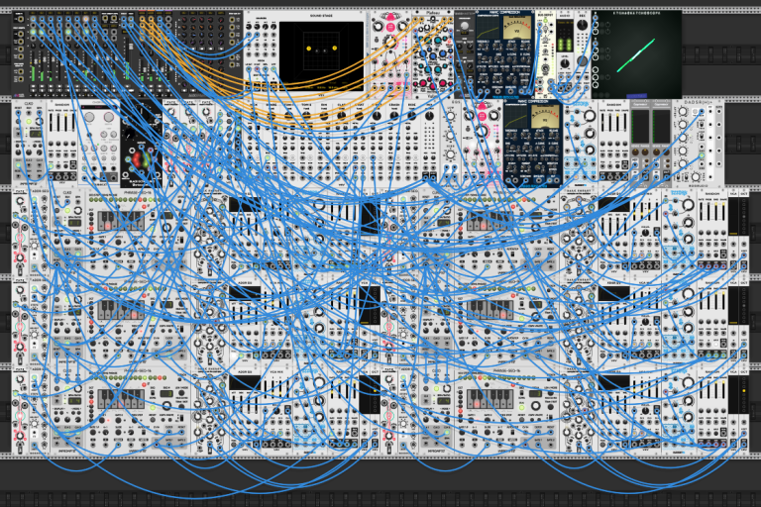
Task: Move RATE slider on second-row RANDOM next to CLKD
Action: point(53,123)
